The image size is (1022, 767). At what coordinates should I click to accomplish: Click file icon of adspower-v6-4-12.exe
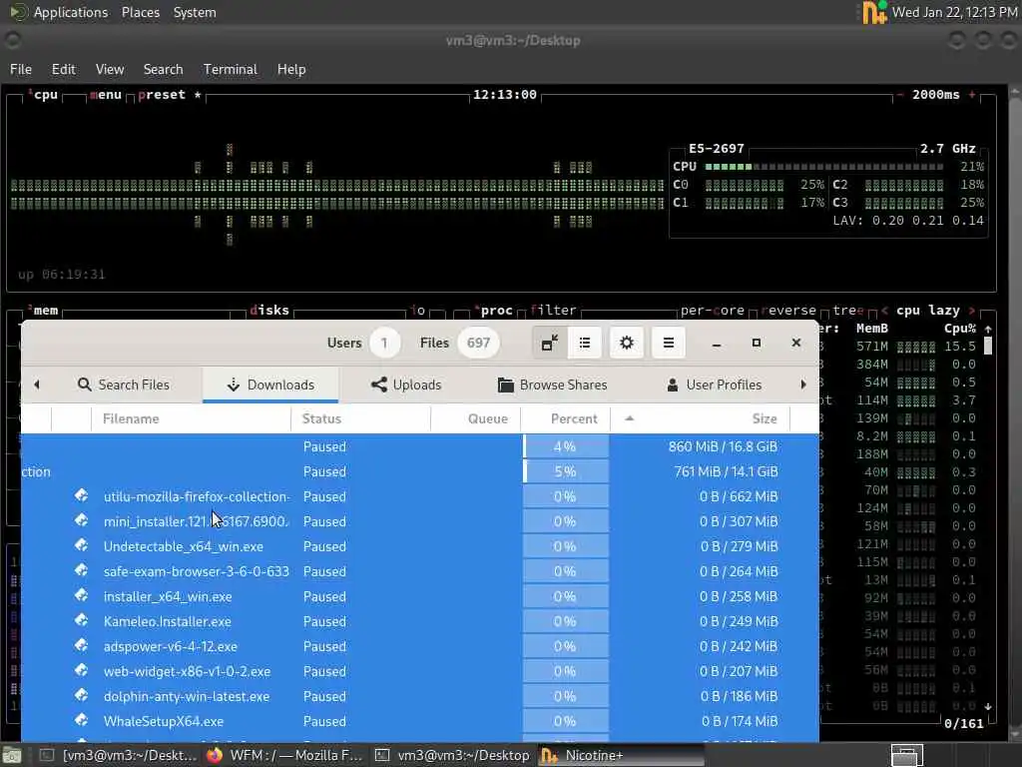click(x=81, y=645)
